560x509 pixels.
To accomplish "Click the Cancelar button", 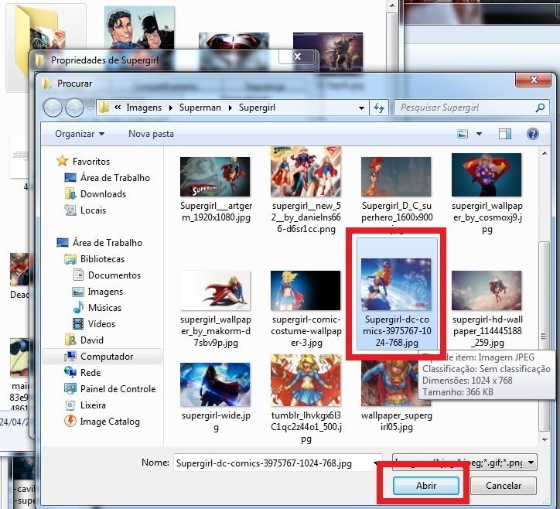I will [x=504, y=486].
